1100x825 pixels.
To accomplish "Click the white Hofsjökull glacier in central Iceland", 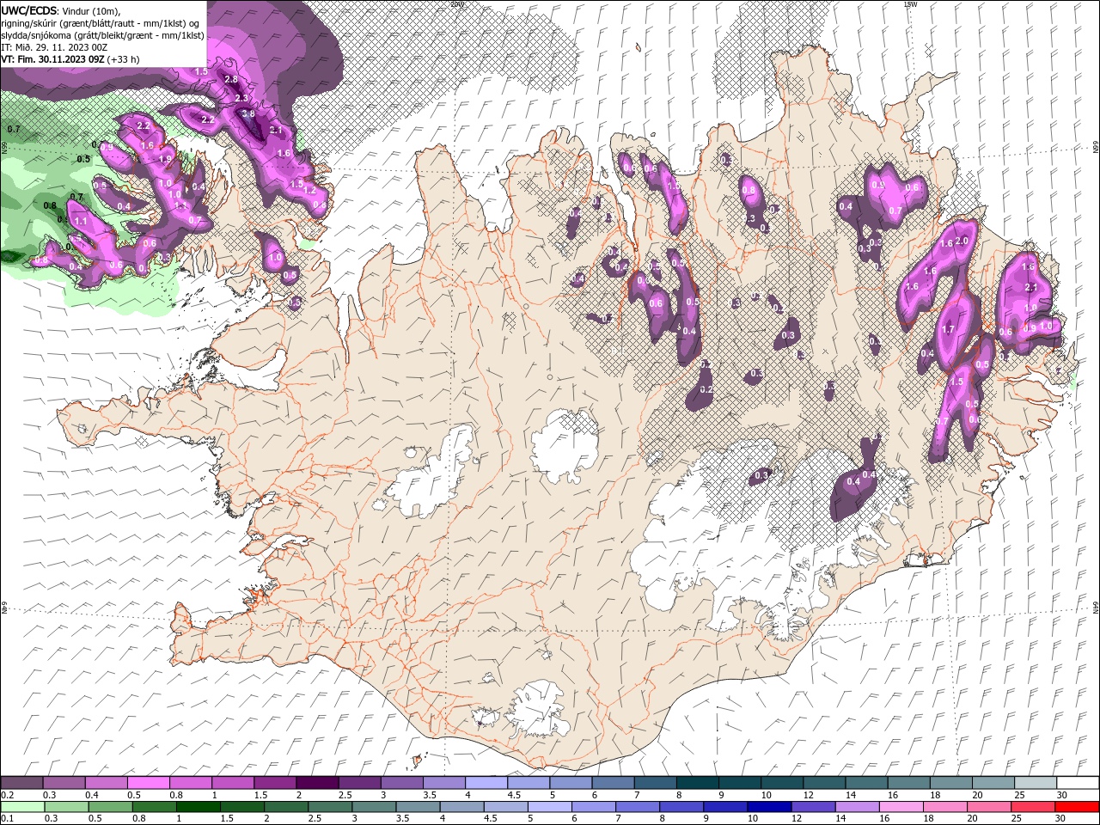I will [565, 445].
